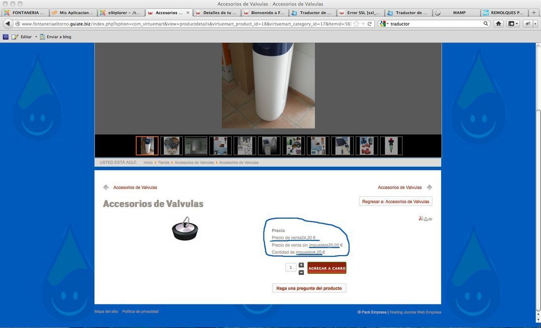Click the Editar pencil toolbar item

[x=22, y=37]
